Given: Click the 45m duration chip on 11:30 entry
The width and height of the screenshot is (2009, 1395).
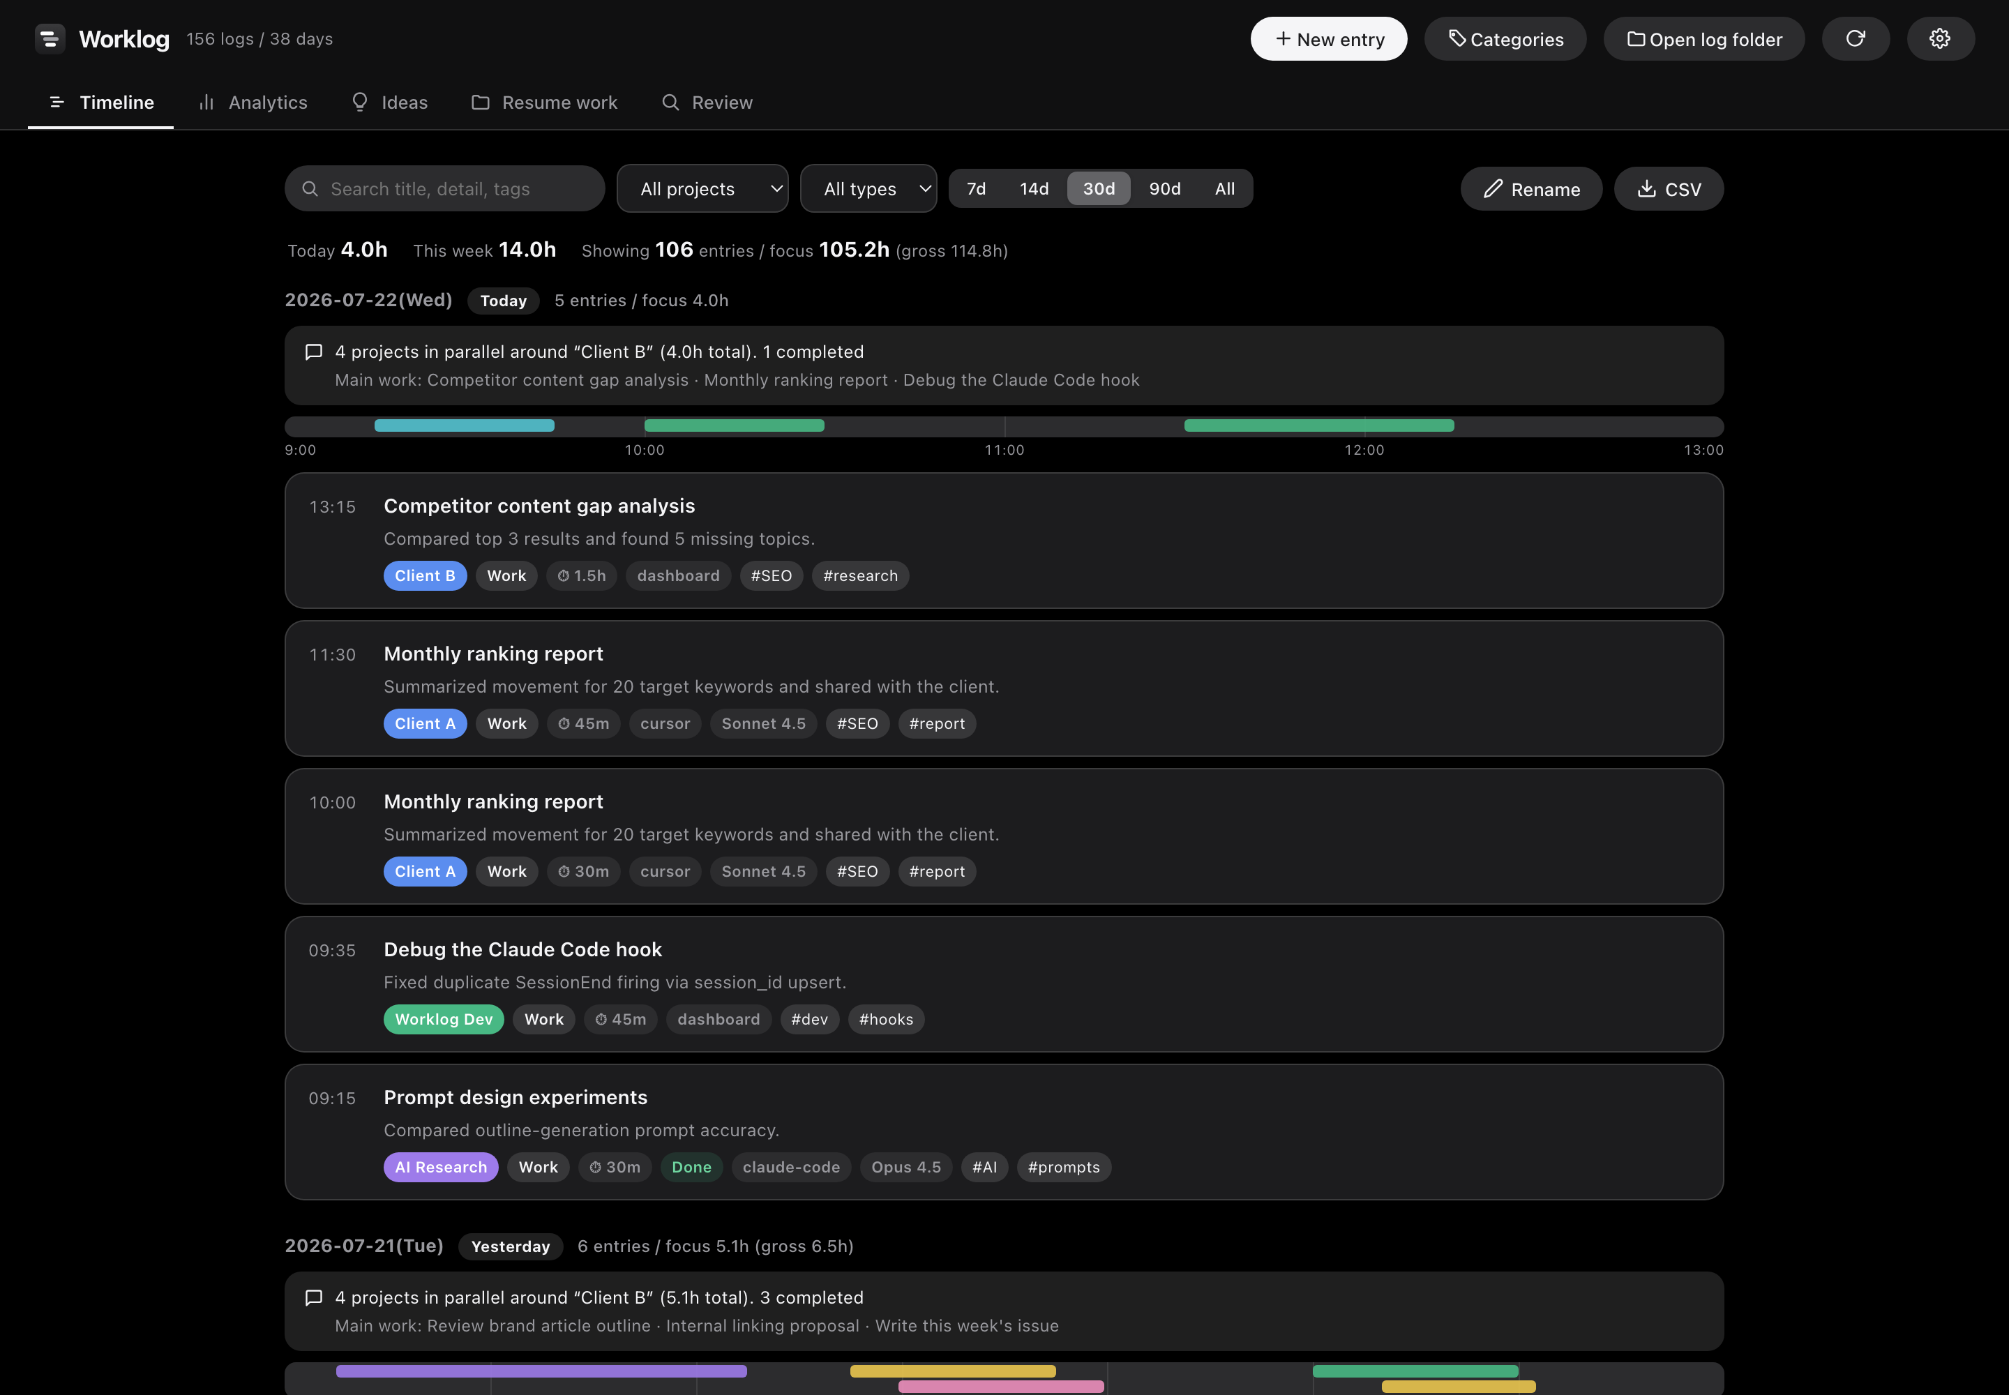Looking at the screenshot, I should coord(583,724).
